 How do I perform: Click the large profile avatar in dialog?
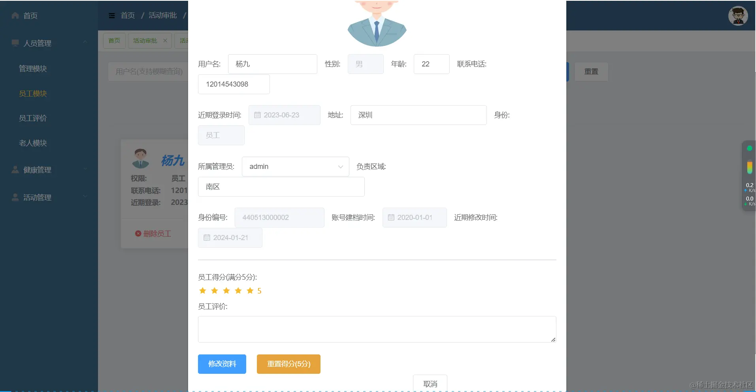click(377, 23)
